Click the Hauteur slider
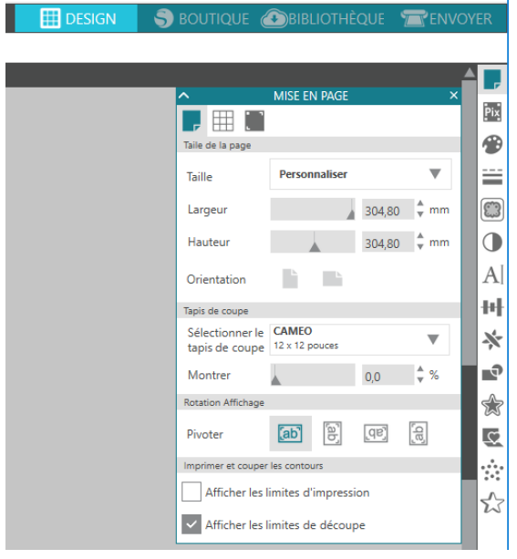Screen dimensions: 517x559 pos(313,242)
